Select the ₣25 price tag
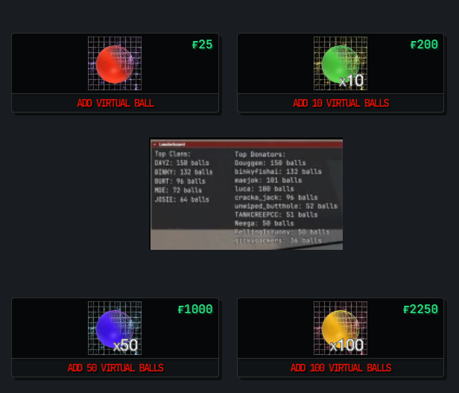The image size is (459, 393). point(202,45)
